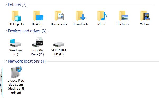Click the Downloads label text
The height and width of the screenshot is (105, 162).
(x=80, y=24)
